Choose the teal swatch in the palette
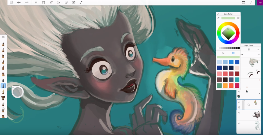Viewport: 263px width, 135px height. (237, 80)
